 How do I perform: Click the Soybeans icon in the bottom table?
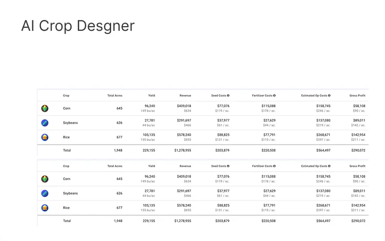[x=45, y=193]
